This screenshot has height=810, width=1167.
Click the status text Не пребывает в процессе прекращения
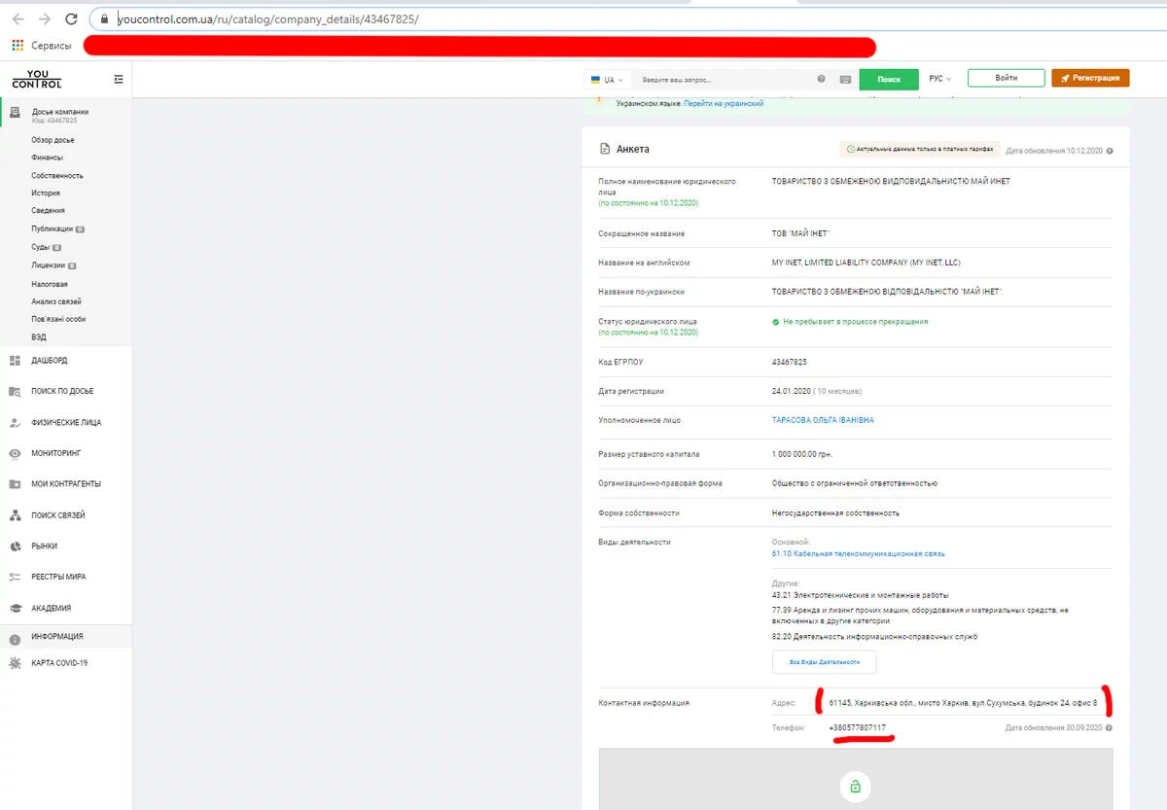tap(855, 321)
